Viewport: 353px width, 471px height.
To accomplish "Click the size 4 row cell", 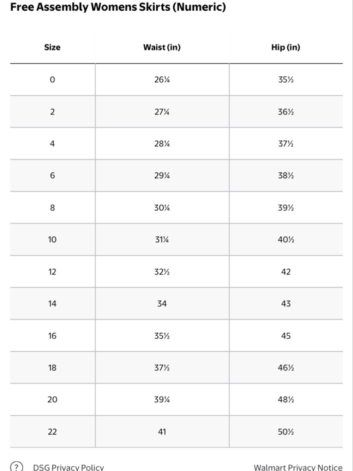I will pos(52,143).
